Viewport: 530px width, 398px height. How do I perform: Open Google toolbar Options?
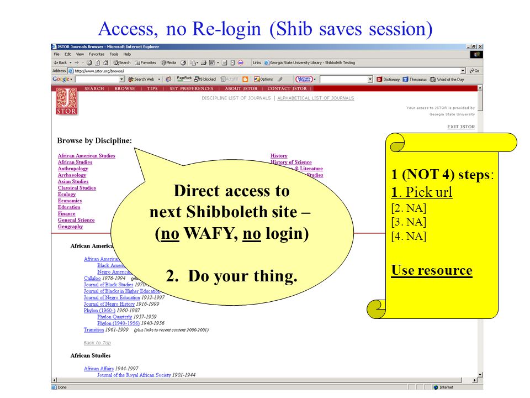click(263, 79)
